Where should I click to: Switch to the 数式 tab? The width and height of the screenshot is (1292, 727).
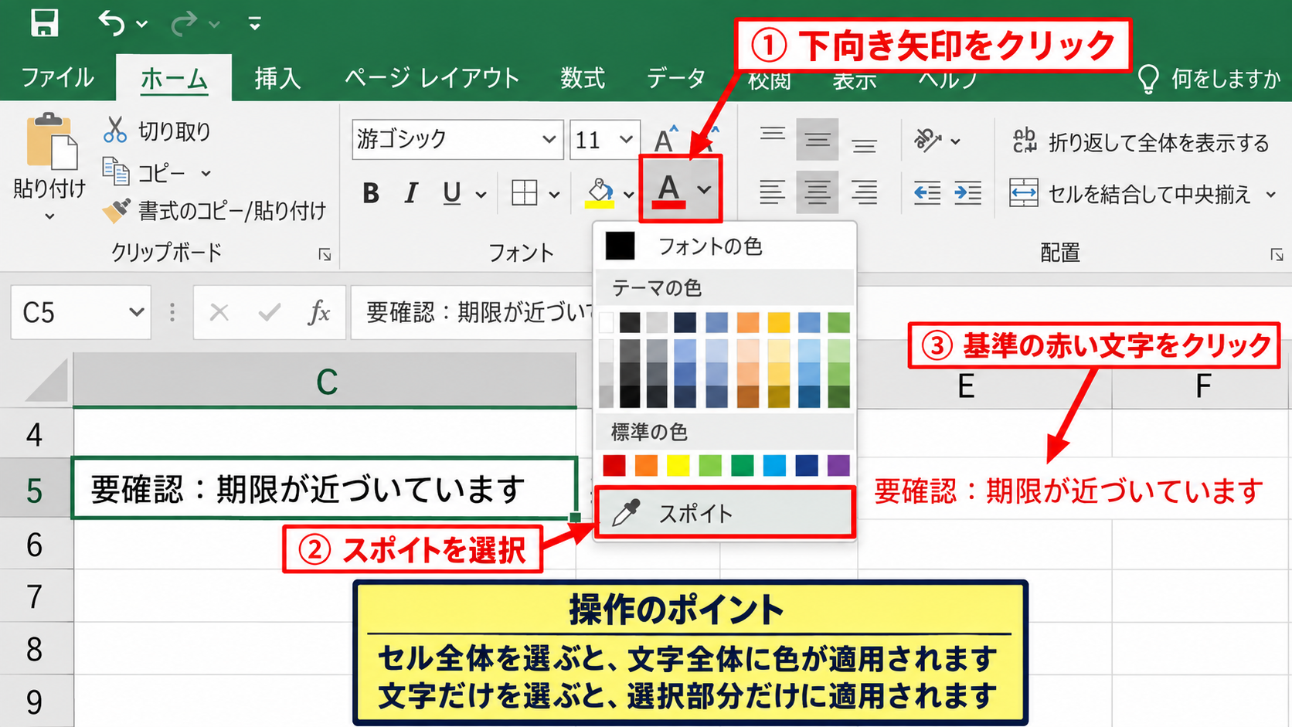(583, 78)
